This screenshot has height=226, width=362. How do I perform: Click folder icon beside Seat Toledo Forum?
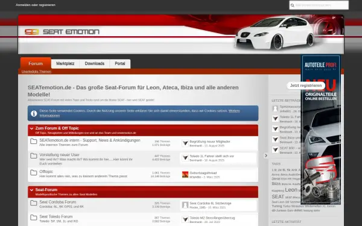[33, 218]
